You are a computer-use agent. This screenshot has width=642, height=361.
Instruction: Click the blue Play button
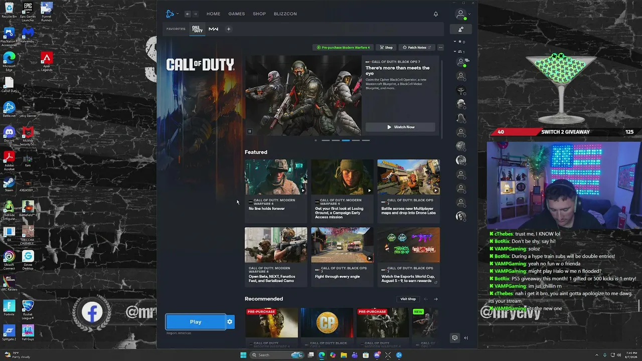click(x=196, y=322)
